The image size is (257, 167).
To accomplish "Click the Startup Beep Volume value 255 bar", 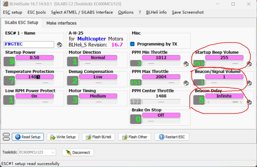I will (x=224, y=58).
